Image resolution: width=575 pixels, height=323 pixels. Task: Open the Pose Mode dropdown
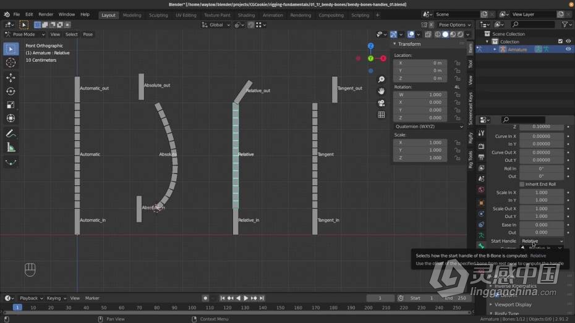(x=25, y=35)
